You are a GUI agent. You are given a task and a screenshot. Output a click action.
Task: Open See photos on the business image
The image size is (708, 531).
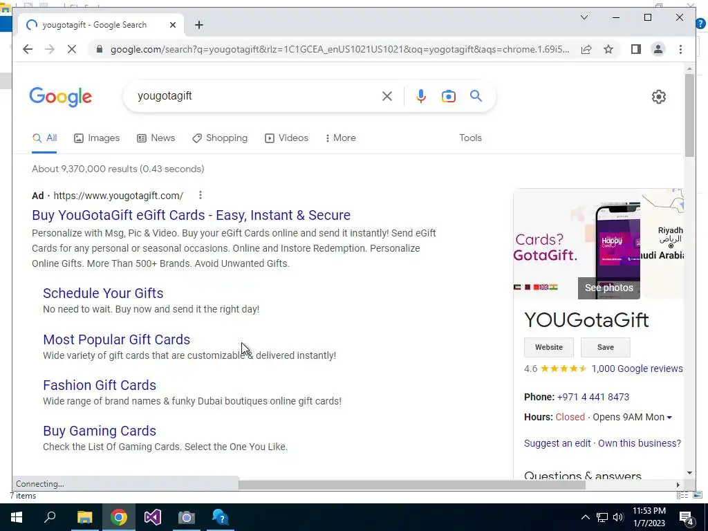tap(608, 288)
